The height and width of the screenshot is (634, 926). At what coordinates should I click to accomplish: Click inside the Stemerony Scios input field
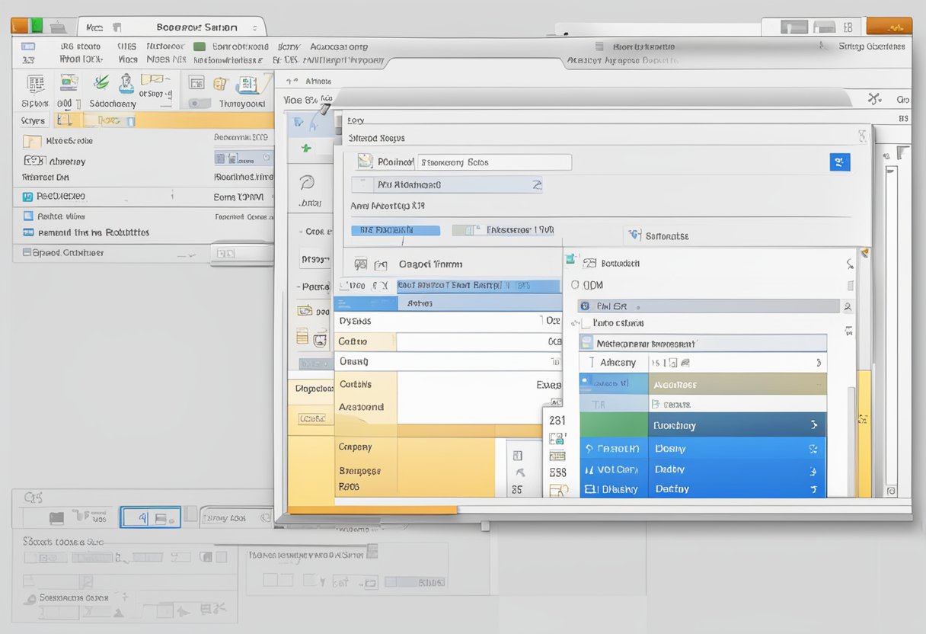pyautogui.click(x=495, y=162)
